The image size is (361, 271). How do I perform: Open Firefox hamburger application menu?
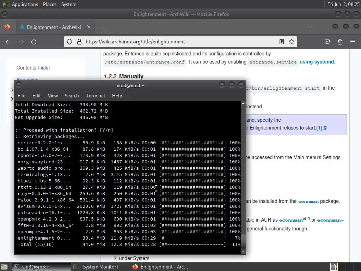tap(353, 42)
